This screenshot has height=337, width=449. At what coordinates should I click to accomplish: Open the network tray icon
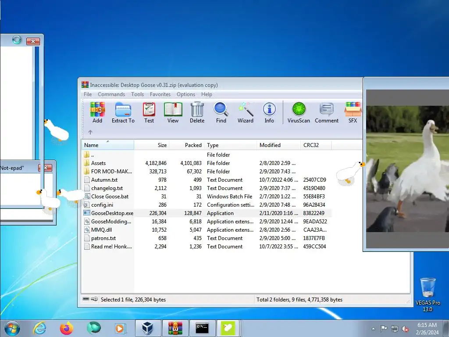[395, 329]
